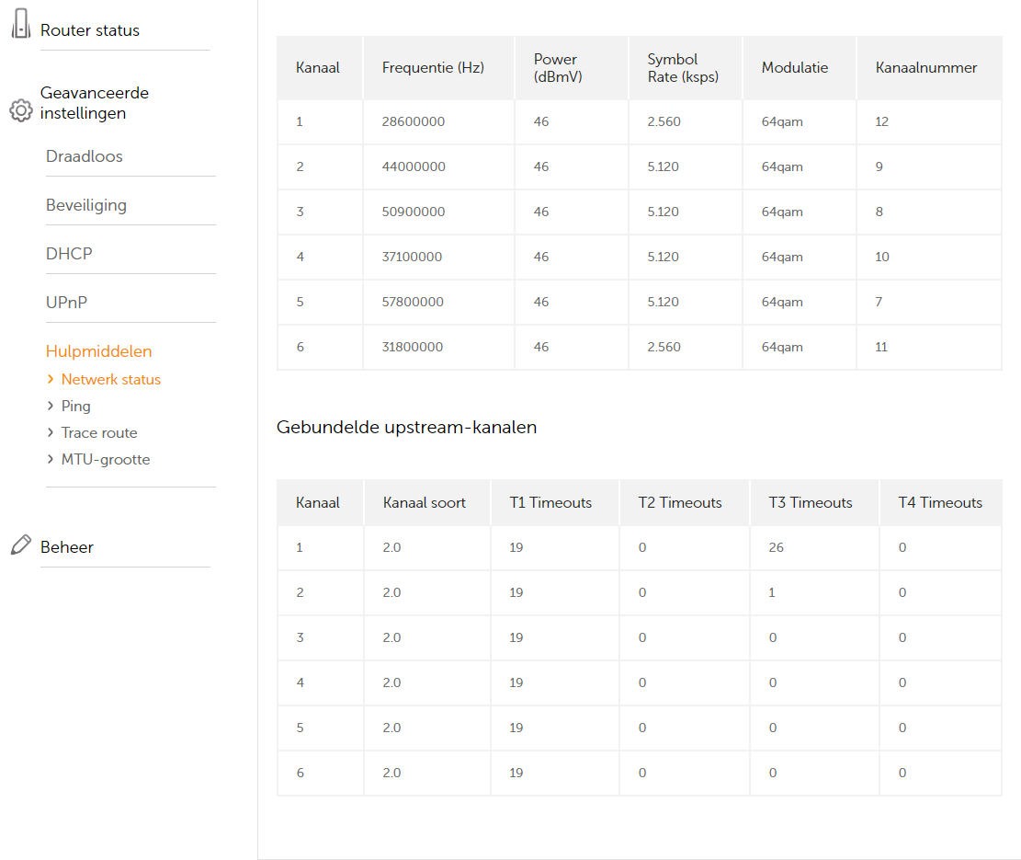The image size is (1021, 860).
Task: Click the T3 Timeouts column header
Action: coord(811,502)
